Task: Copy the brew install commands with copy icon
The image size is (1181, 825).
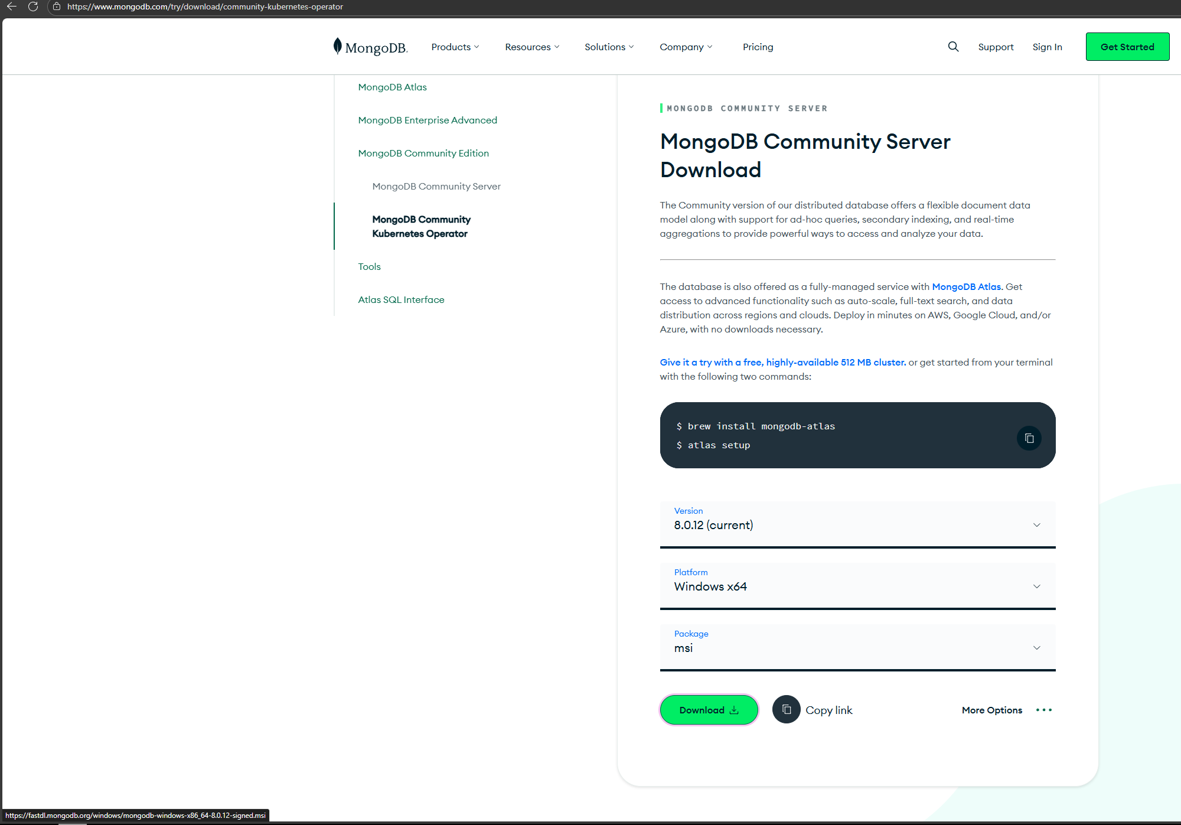Action: coord(1029,438)
